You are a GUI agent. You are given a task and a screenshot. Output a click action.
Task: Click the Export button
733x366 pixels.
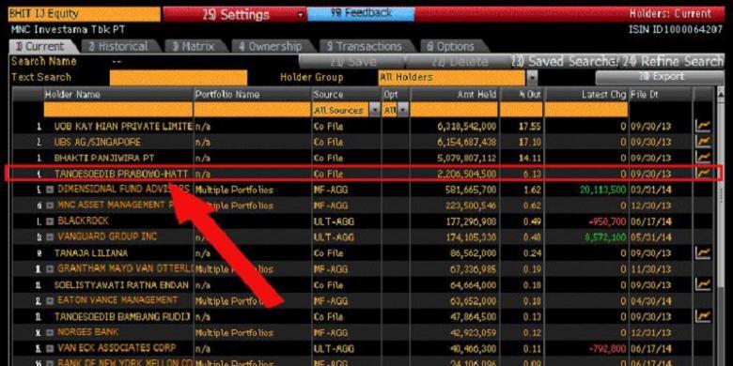659,78
